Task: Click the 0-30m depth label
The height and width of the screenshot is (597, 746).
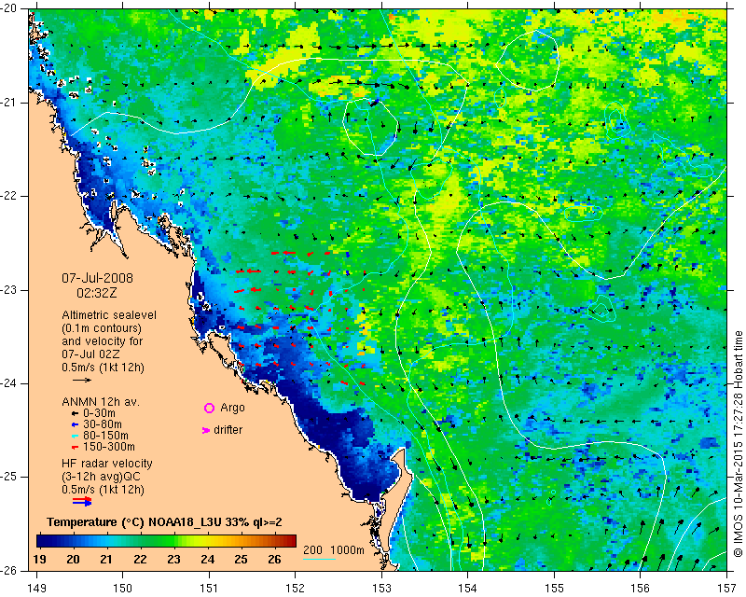Action: point(99,413)
